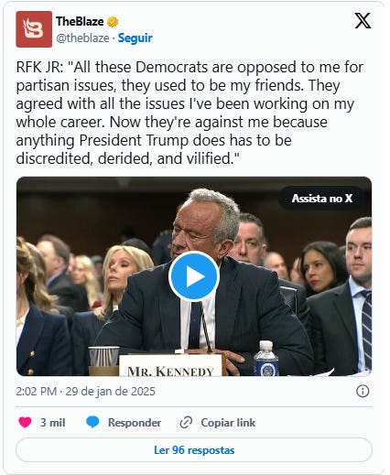This screenshot has width=390, height=475.
Task: Click the blue reply bubble icon
Action: (x=92, y=422)
